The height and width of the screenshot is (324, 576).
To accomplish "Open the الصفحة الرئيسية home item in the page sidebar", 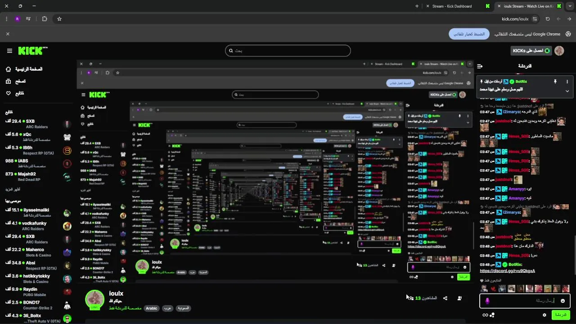I will tap(25, 69).
